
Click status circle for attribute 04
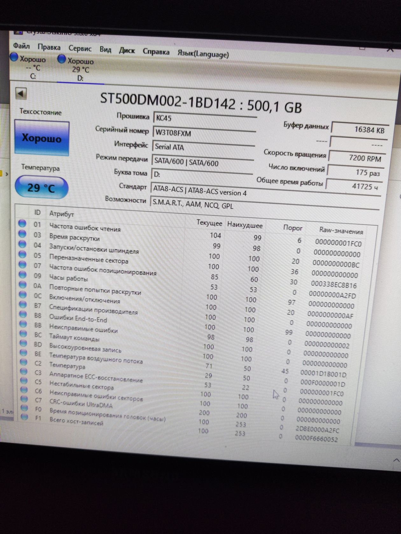[22, 244]
